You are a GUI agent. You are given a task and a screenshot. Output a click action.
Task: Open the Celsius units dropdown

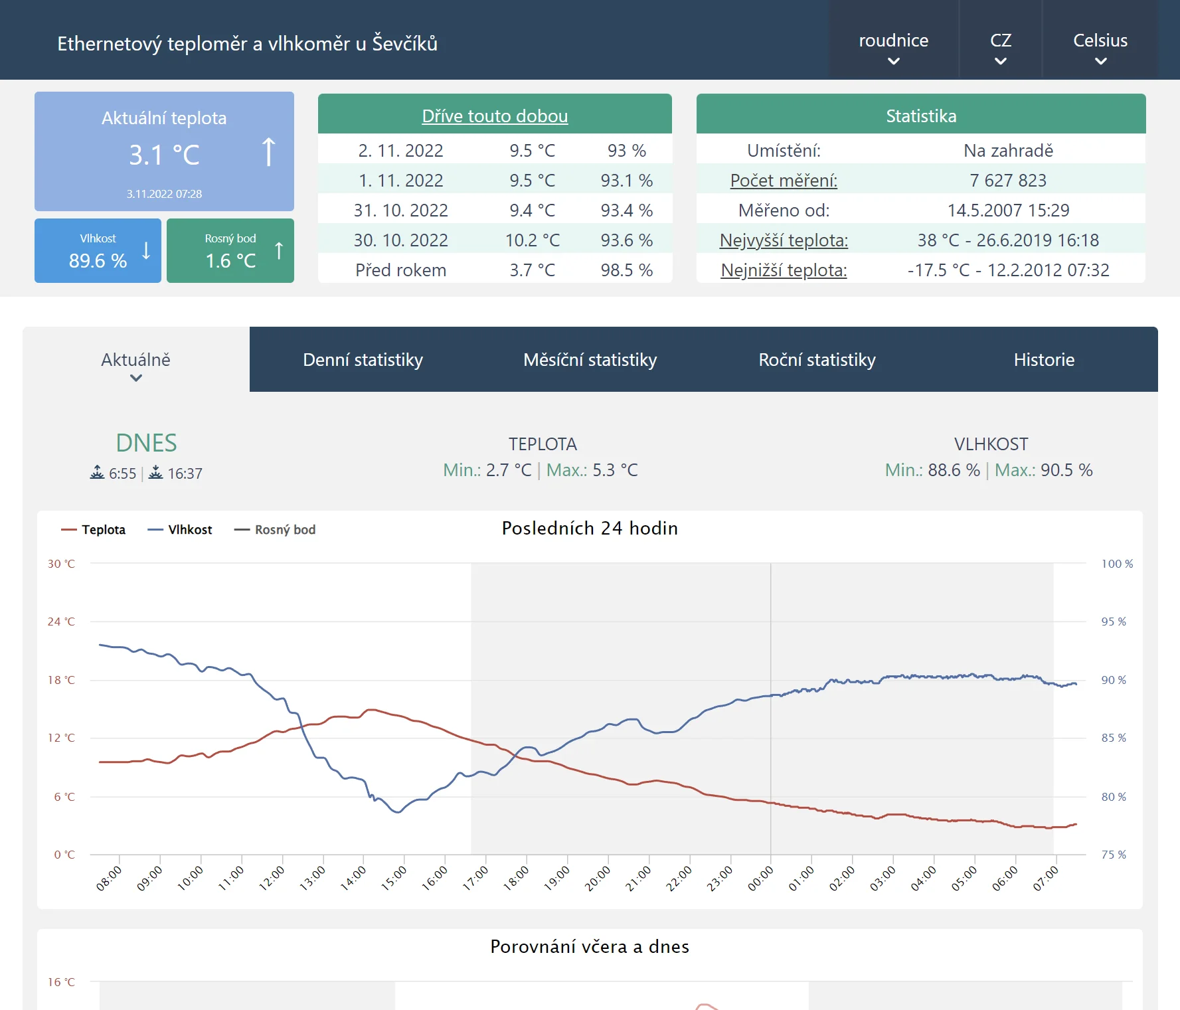click(1100, 48)
